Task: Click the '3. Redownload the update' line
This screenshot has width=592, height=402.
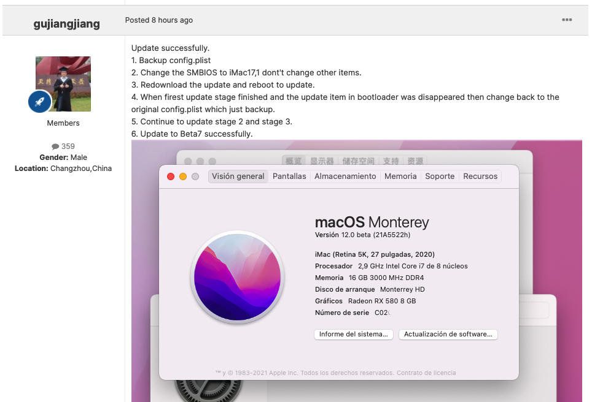Action: point(223,85)
